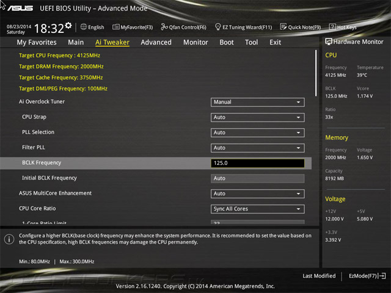Click the 1.174 V Vcore value
Screen dimensions: 391x293
pos(365,96)
